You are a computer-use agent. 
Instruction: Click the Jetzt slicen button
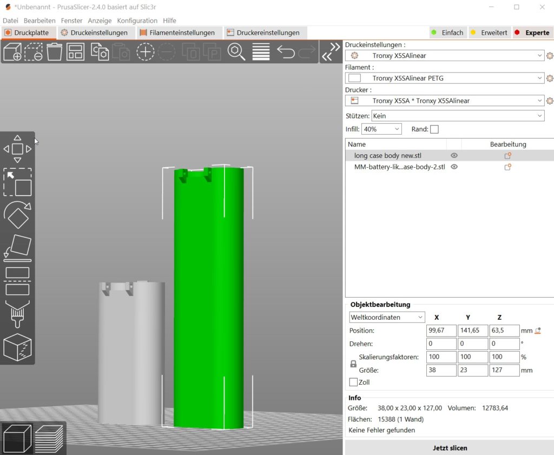click(450, 448)
